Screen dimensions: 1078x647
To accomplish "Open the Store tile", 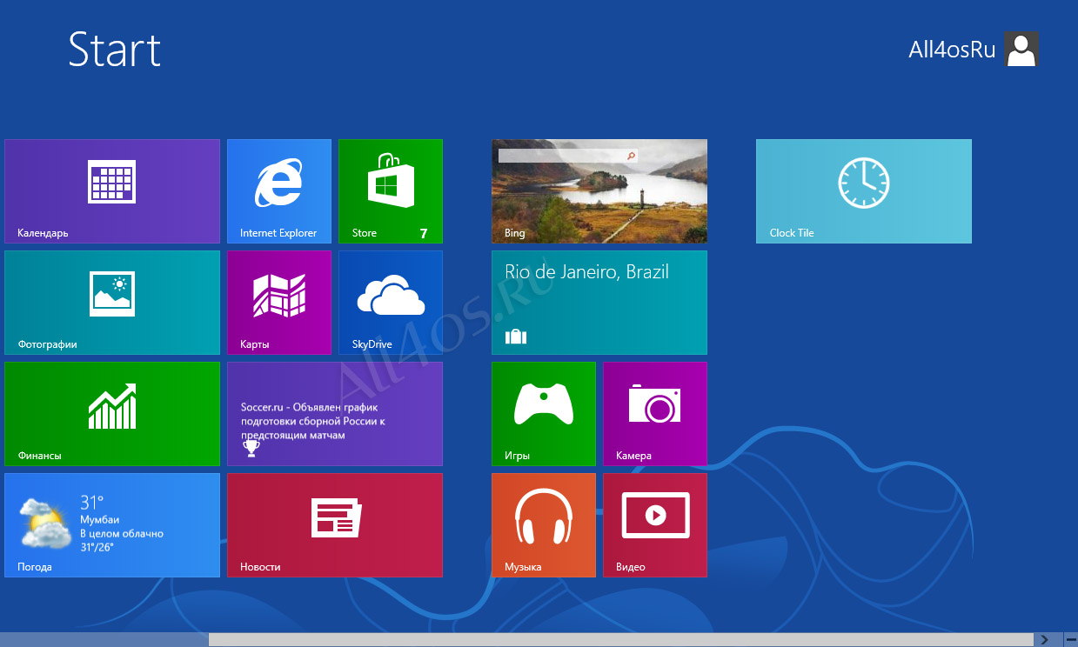I will (x=391, y=191).
